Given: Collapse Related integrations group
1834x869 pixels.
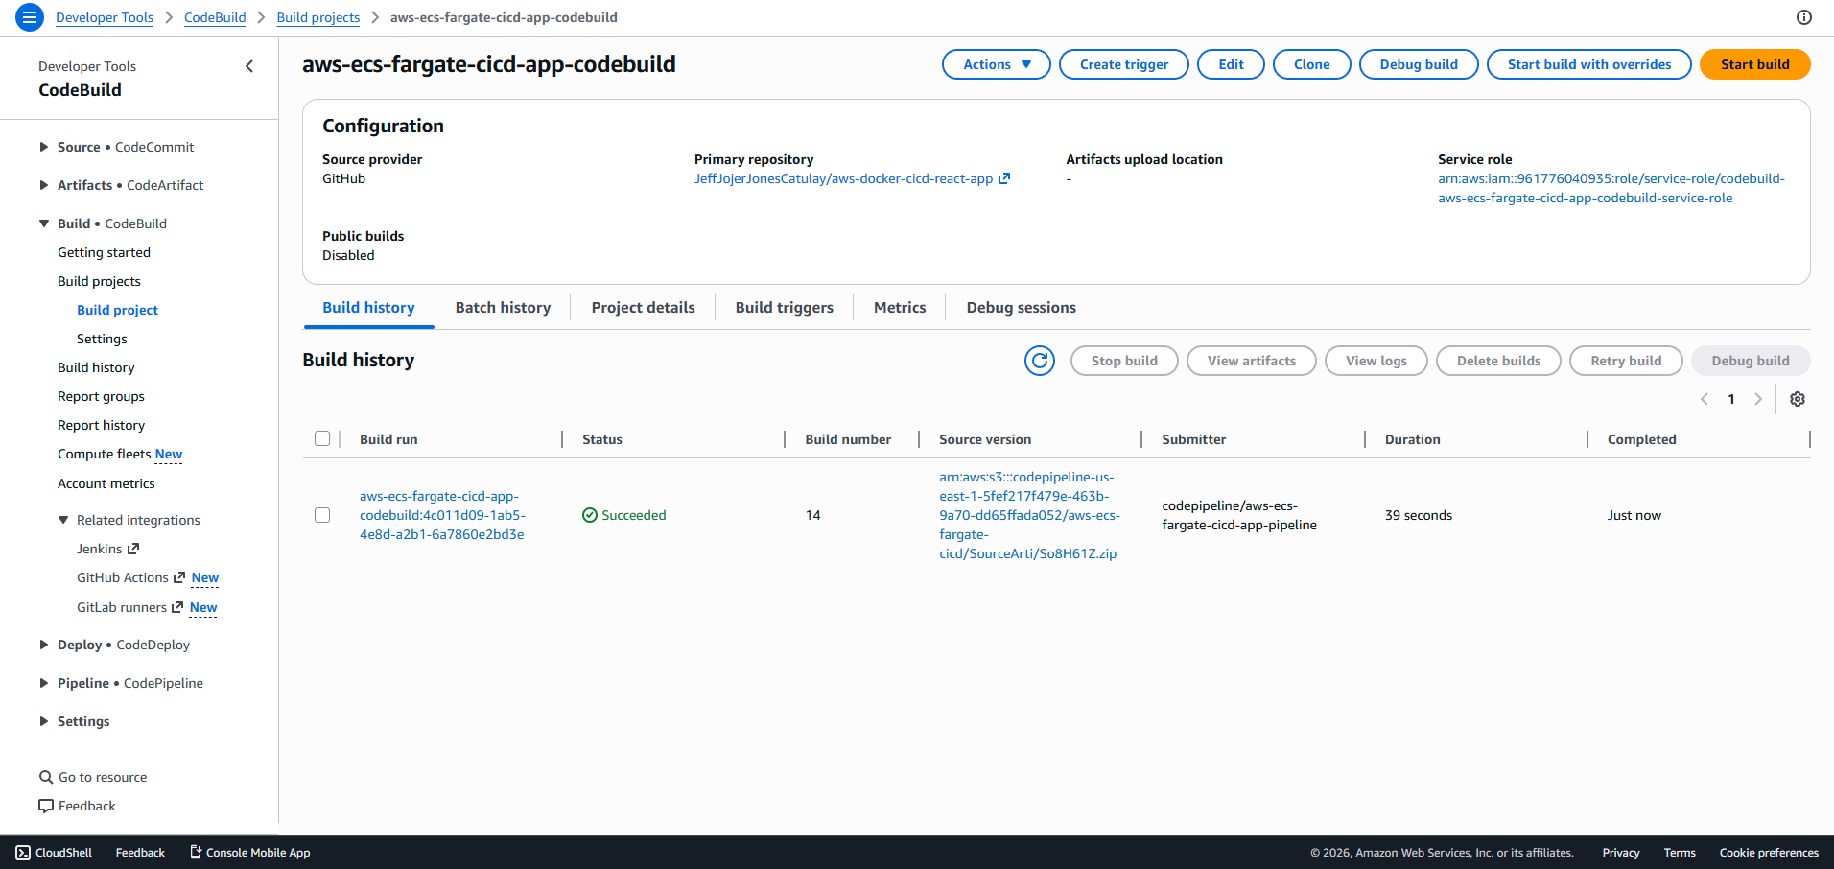Looking at the screenshot, I should coord(63,520).
